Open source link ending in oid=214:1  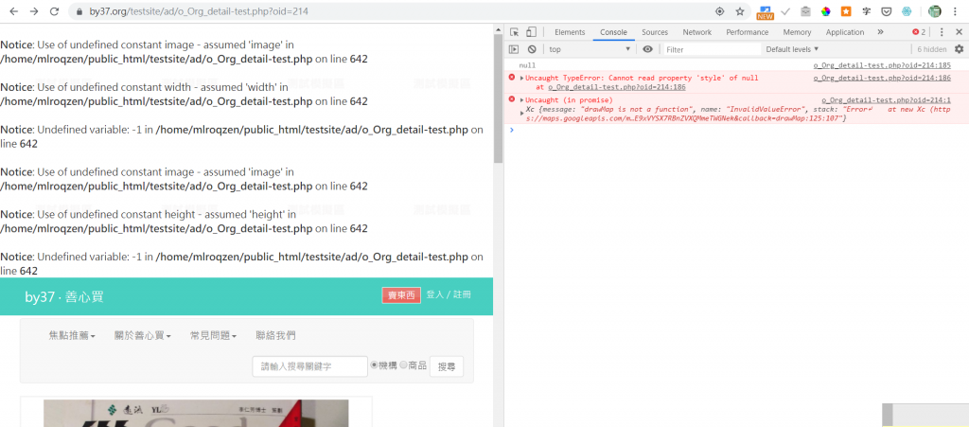pos(886,100)
